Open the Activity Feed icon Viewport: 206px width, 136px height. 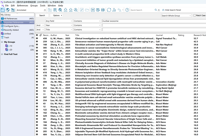(x=120, y=10)
